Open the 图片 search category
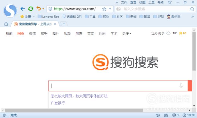The height and width of the screenshot is (118, 197). [56, 33]
